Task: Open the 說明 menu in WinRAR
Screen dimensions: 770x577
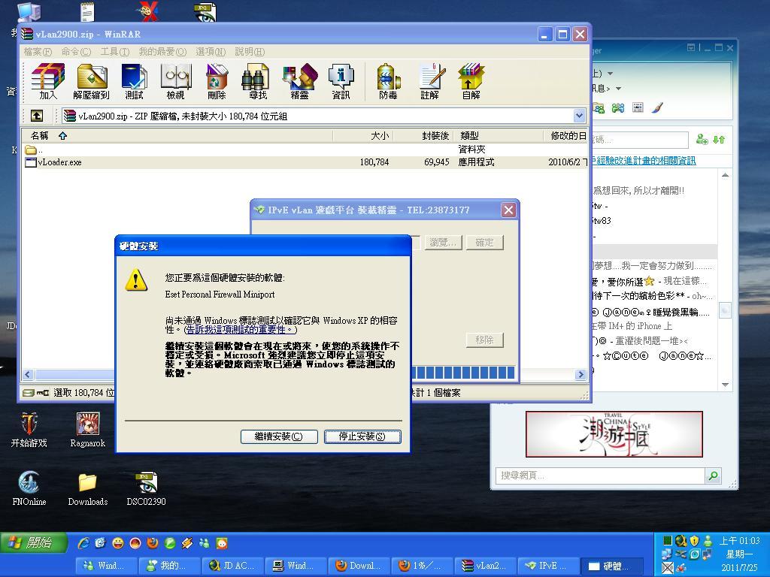Action: click(250, 52)
